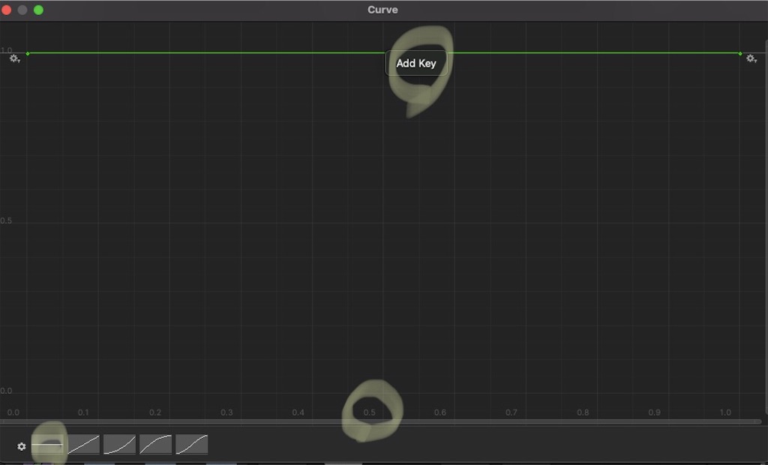Apply the ease-out curve preset

click(156, 445)
